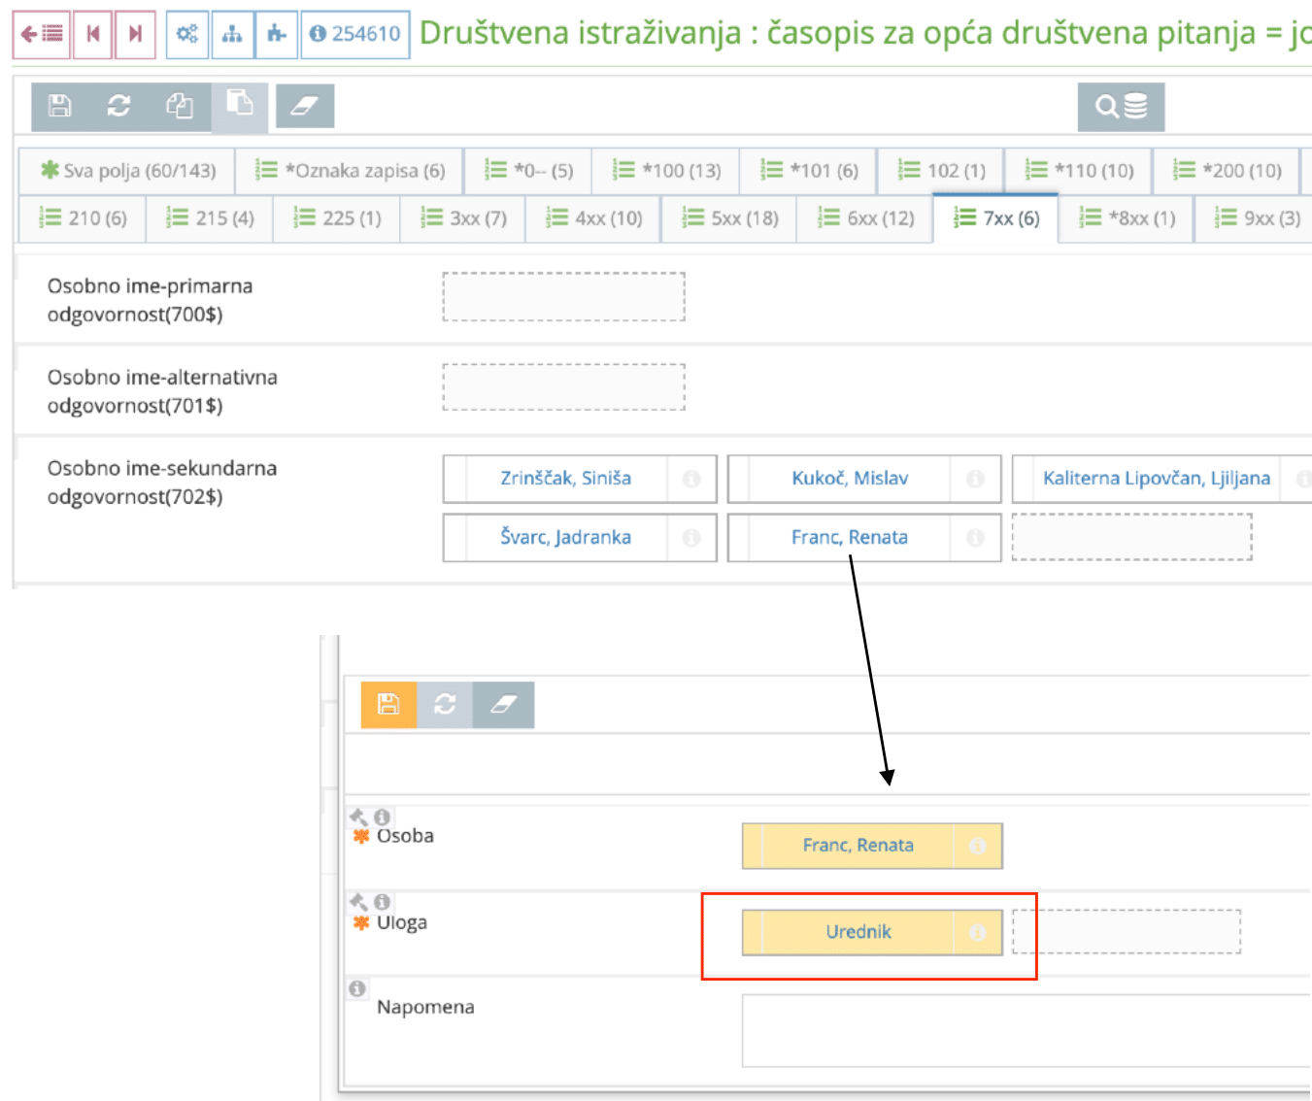The width and height of the screenshot is (1312, 1101).
Task: Refresh the record with the reload icon
Action: [x=119, y=107]
